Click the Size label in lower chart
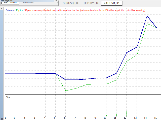Viewport: 161px width, 120px height. [8, 97]
